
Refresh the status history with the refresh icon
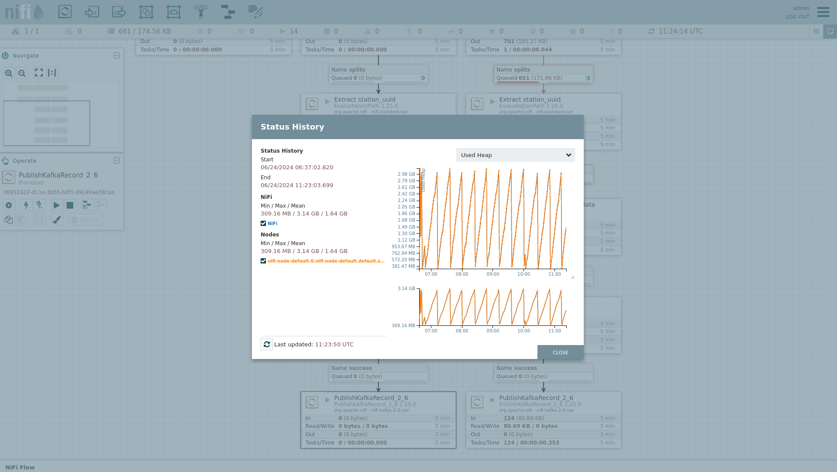(x=267, y=344)
